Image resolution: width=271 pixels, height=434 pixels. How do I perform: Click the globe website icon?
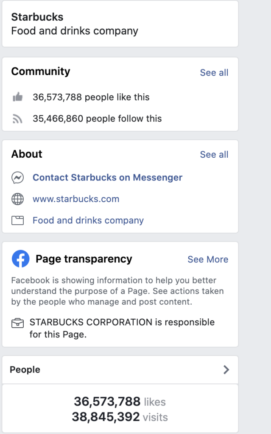17,199
